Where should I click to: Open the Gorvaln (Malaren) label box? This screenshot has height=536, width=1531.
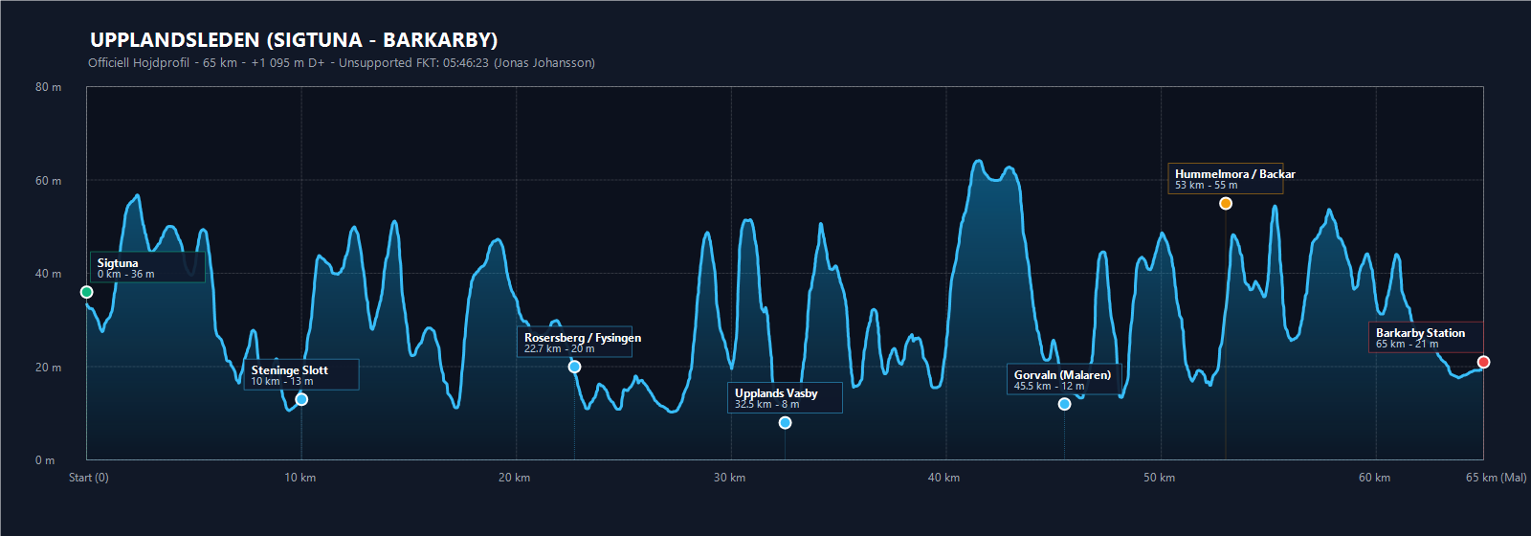pyautogui.click(x=1064, y=379)
